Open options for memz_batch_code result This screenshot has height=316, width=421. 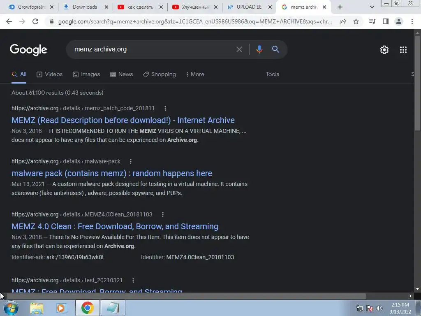165,108
